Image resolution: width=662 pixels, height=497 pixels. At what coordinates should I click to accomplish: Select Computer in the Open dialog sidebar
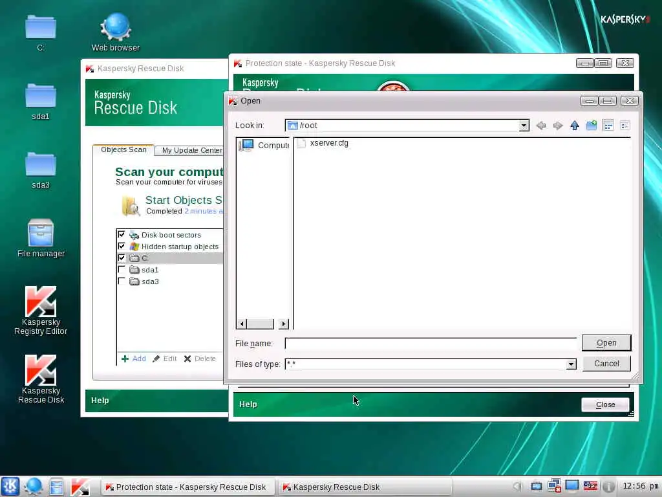[263, 146]
